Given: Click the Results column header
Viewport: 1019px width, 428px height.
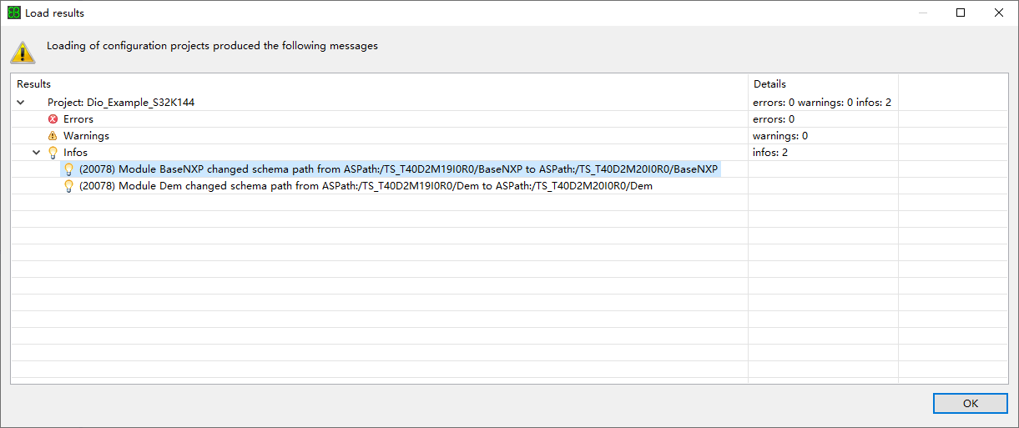Looking at the screenshot, I should 34,84.
